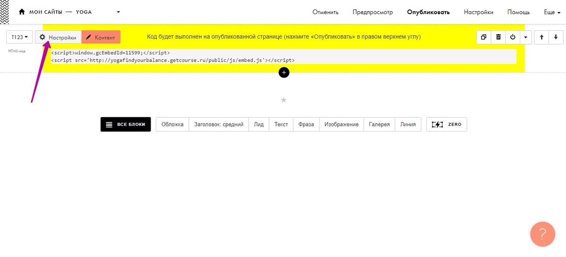Open ВСЕ БЛОКИ library
The image size is (566, 257).
[x=126, y=124]
